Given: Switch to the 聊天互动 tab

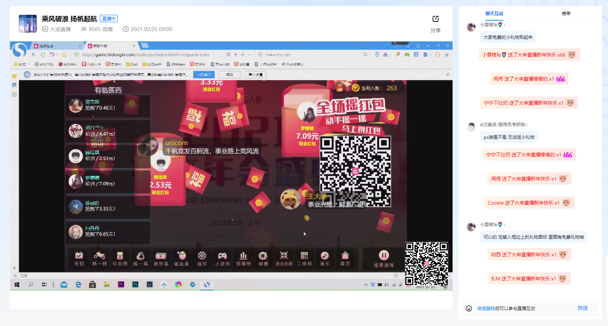Looking at the screenshot, I should point(494,14).
